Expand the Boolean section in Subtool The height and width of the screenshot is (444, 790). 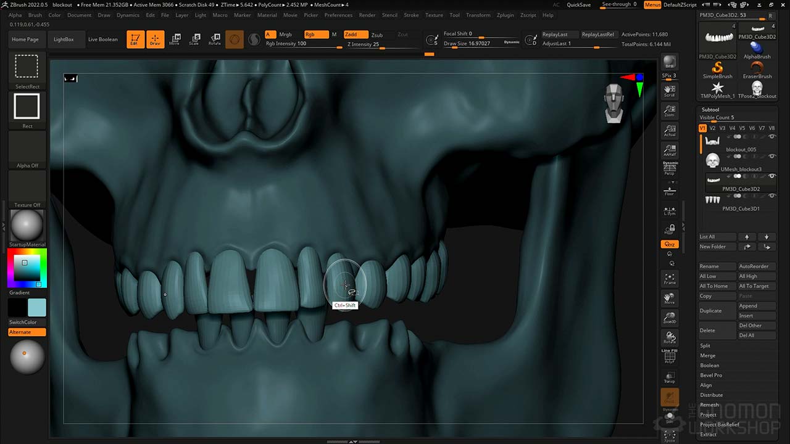(x=709, y=365)
